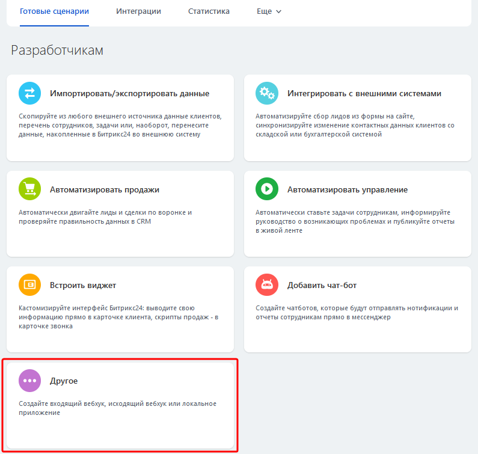Click the import/export arrows icon
The height and width of the screenshot is (454, 478).
click(29, 93)
